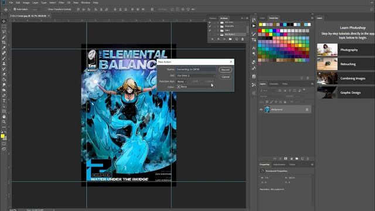Toggle the Auto-Select checkbox
The width and height of the screenshot is (375, 211).
point(15,9)
